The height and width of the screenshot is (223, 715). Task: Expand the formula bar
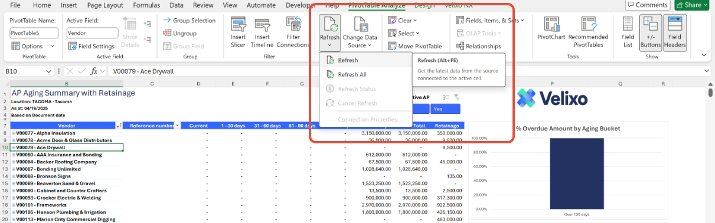coord(706,71)
